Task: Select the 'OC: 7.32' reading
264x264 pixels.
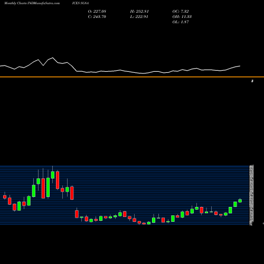Action: pos(181,12)
